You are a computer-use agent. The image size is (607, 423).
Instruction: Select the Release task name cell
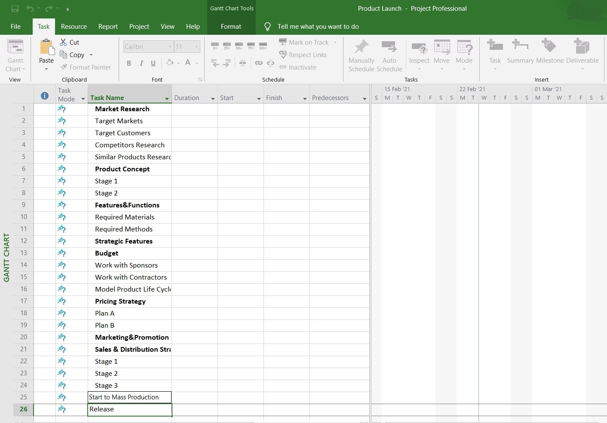coord(129,409)
